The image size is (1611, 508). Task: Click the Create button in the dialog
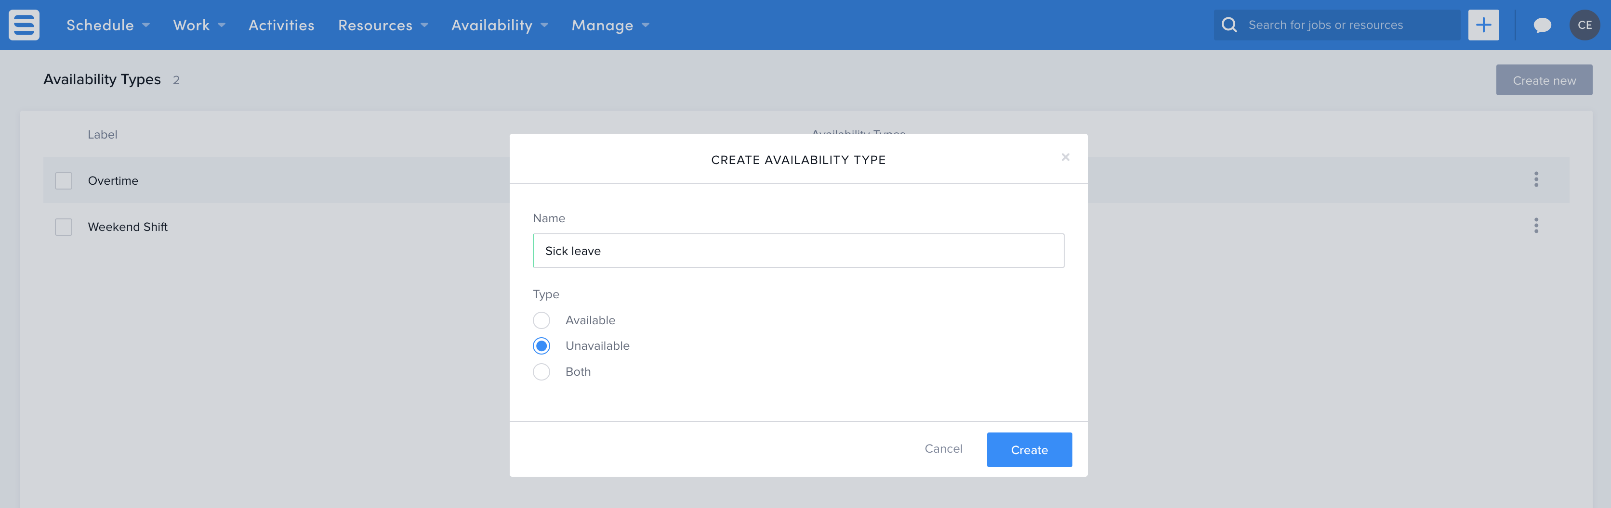click(1029, 450)
